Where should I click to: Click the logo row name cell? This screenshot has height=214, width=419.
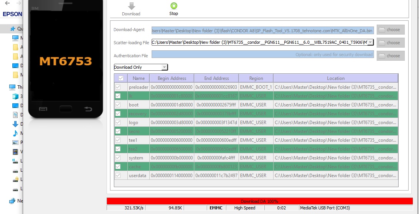(139, 122)
